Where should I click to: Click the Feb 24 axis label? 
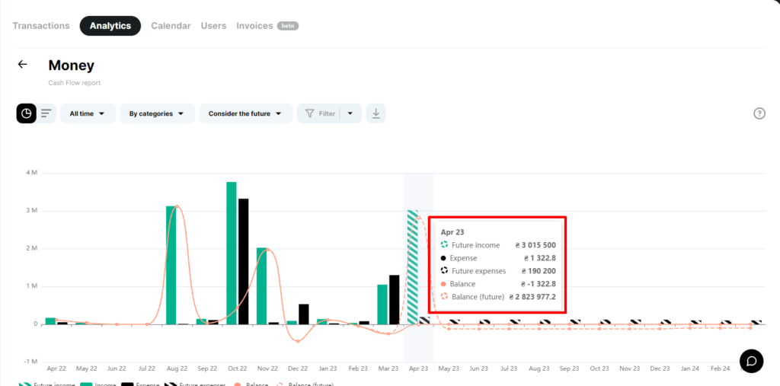(720, 368)
